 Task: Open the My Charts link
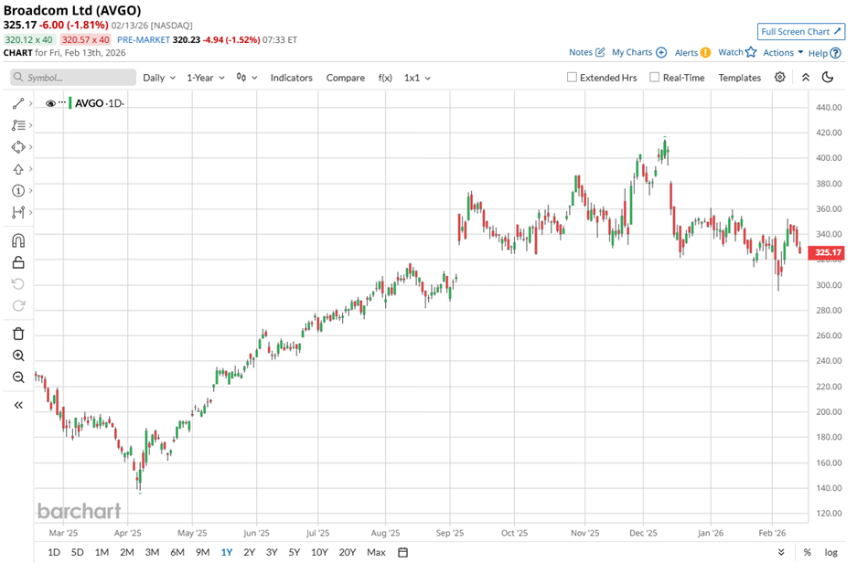coord(639,52)
